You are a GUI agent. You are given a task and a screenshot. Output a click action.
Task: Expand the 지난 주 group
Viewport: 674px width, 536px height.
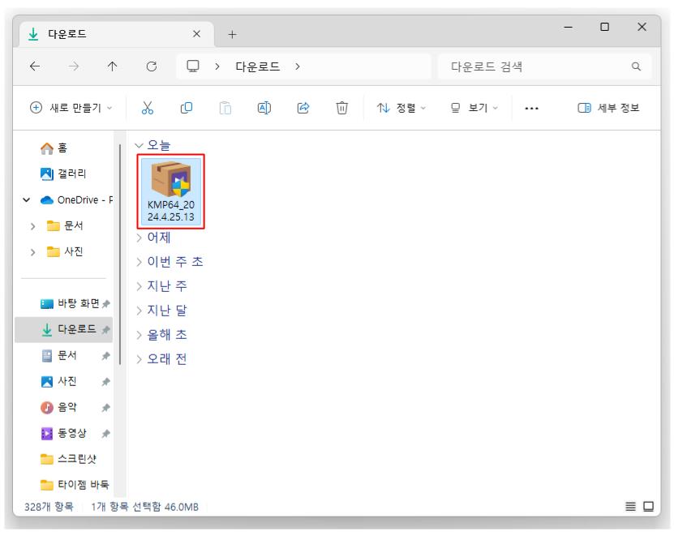coord(139,286)
